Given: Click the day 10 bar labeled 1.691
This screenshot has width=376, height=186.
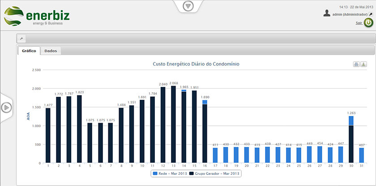Looking at the screenshot, I should click(142, 132).
